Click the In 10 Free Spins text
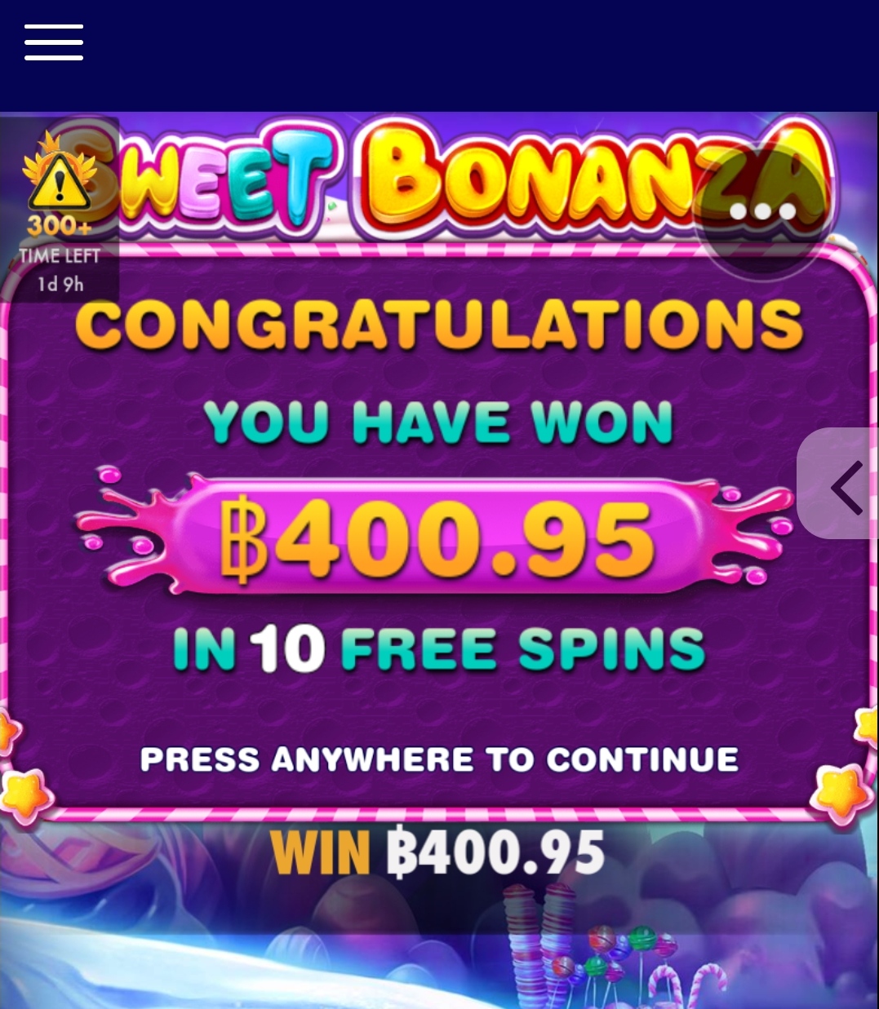This screenshot has width=879, height=1009. pos(439,650)
